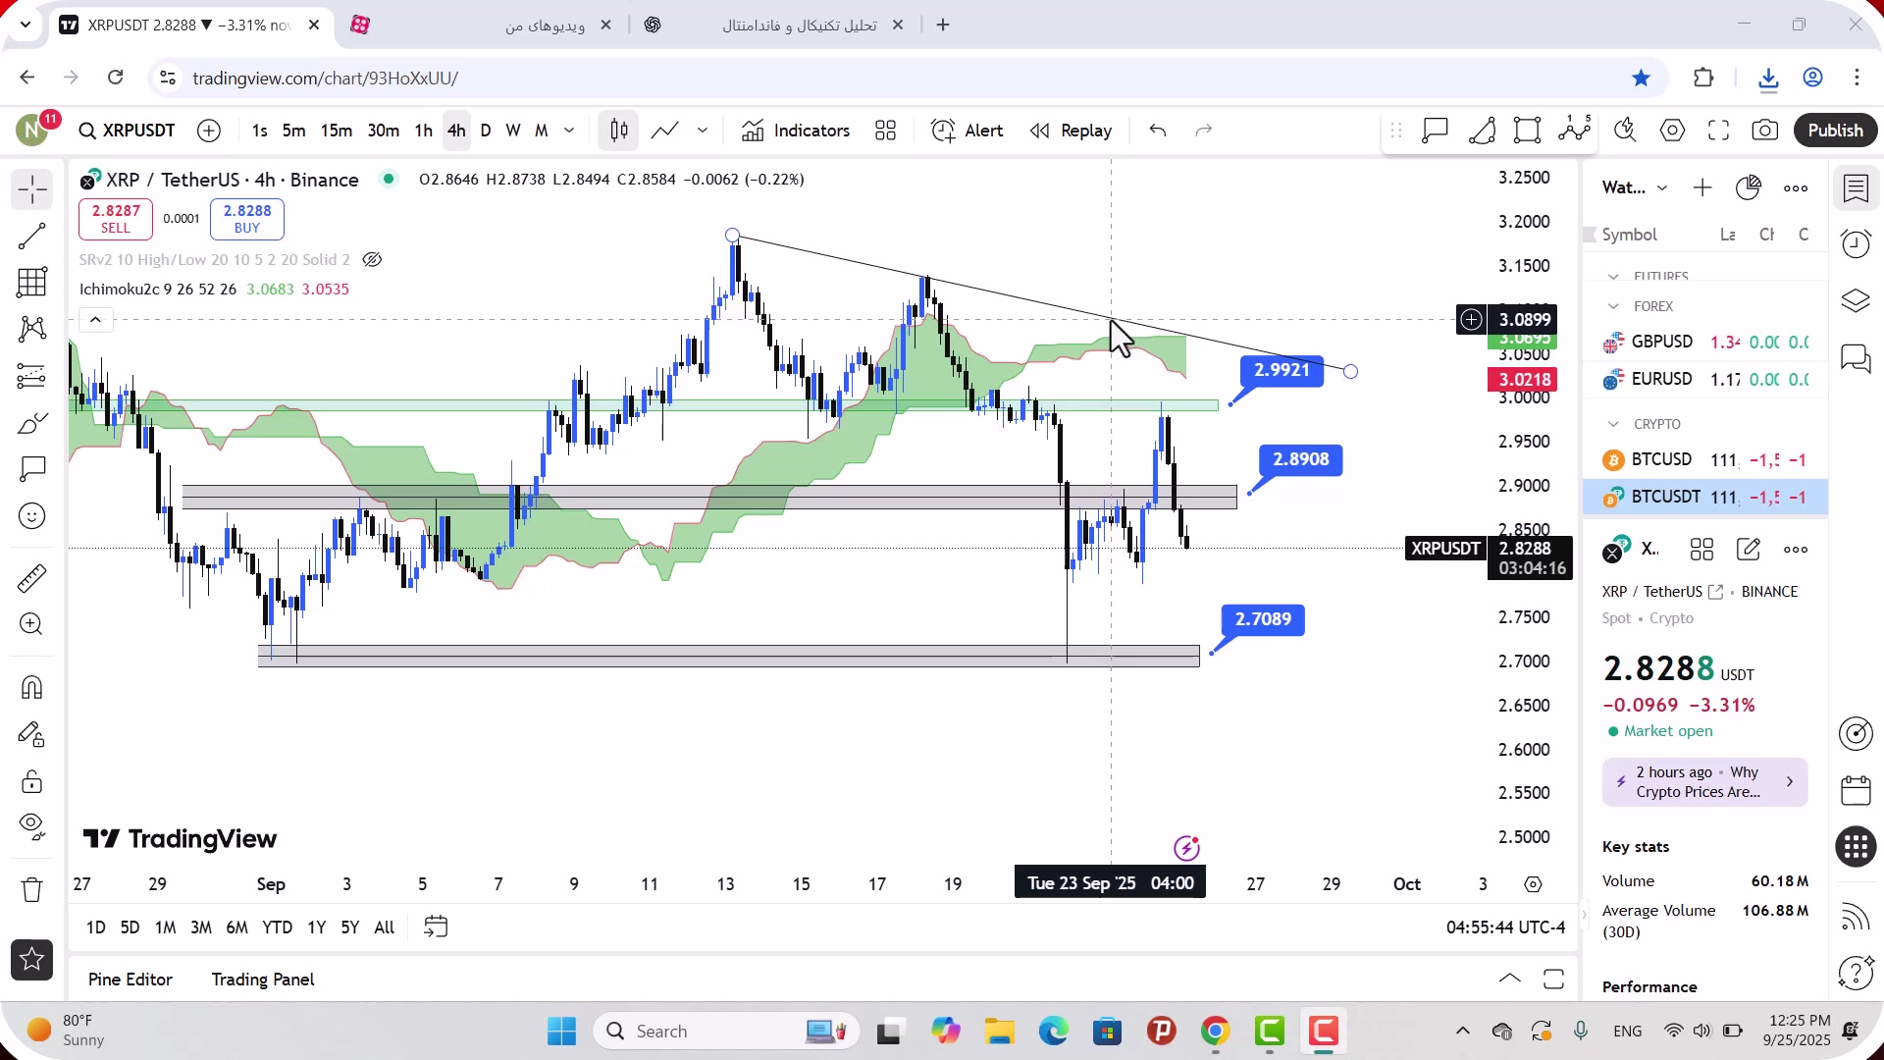Collapse the bottom panel chevron
The width and height of the screenshot is (1884, 1060).
(1510, 979)
